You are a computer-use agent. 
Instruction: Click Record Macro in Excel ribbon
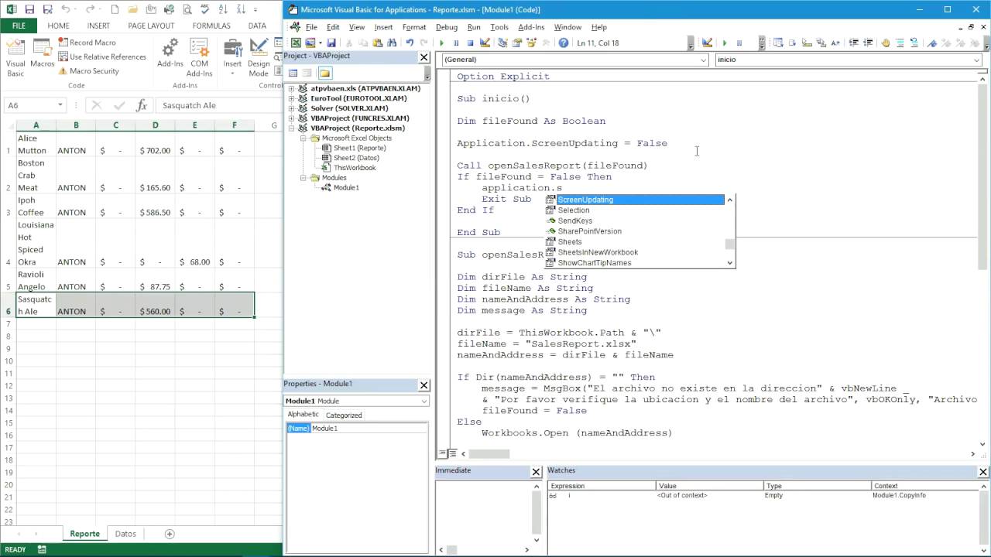(87, 43)
